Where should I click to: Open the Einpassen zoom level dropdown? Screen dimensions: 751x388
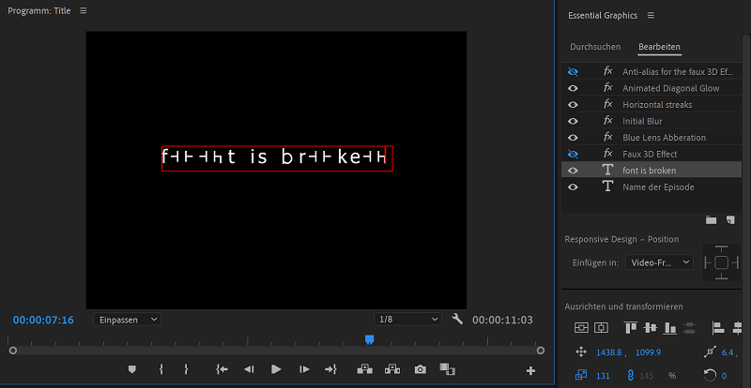pyautogui.click(x=127, y=320)
